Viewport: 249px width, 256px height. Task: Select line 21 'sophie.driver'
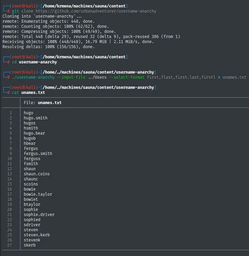(x=39, y=215)
